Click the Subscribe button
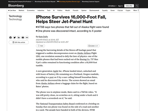148x111 pixels. [129, 6]
